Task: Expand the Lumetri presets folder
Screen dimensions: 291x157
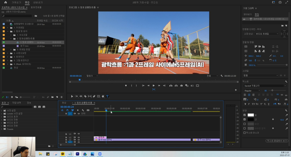Action: click(2, 114)
